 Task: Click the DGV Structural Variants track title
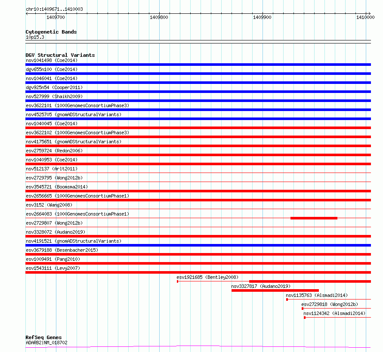click(x=60, y=55)
